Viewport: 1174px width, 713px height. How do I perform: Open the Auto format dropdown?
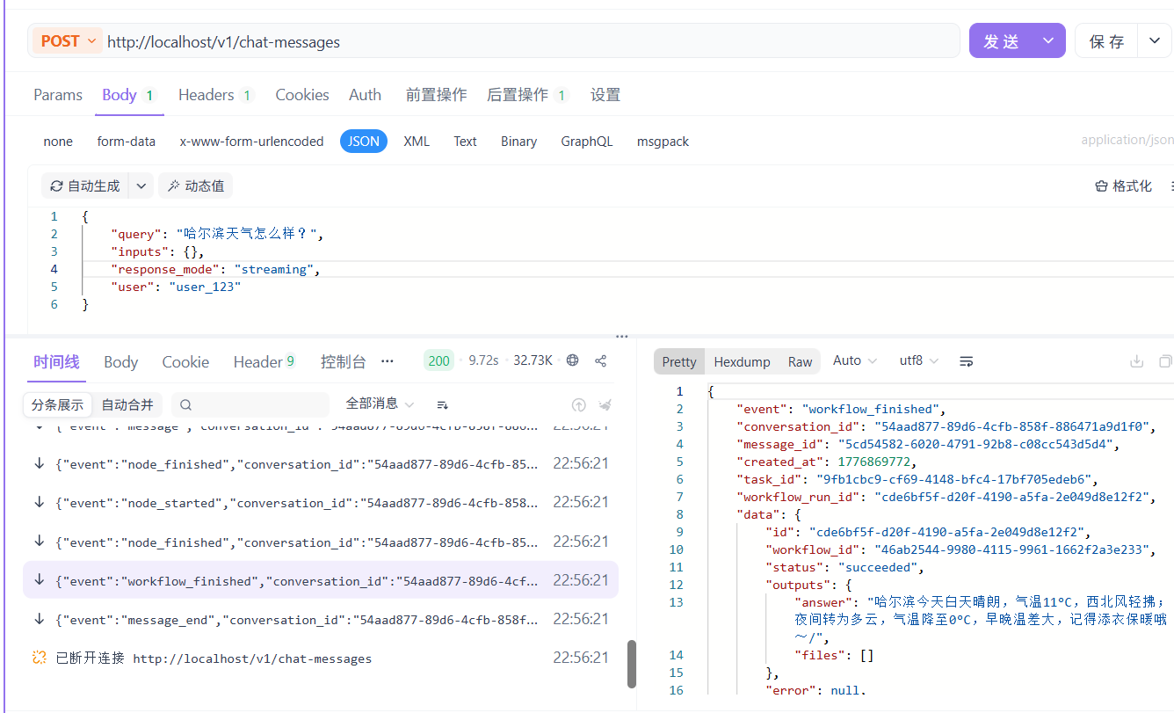(x=855, y=360)
